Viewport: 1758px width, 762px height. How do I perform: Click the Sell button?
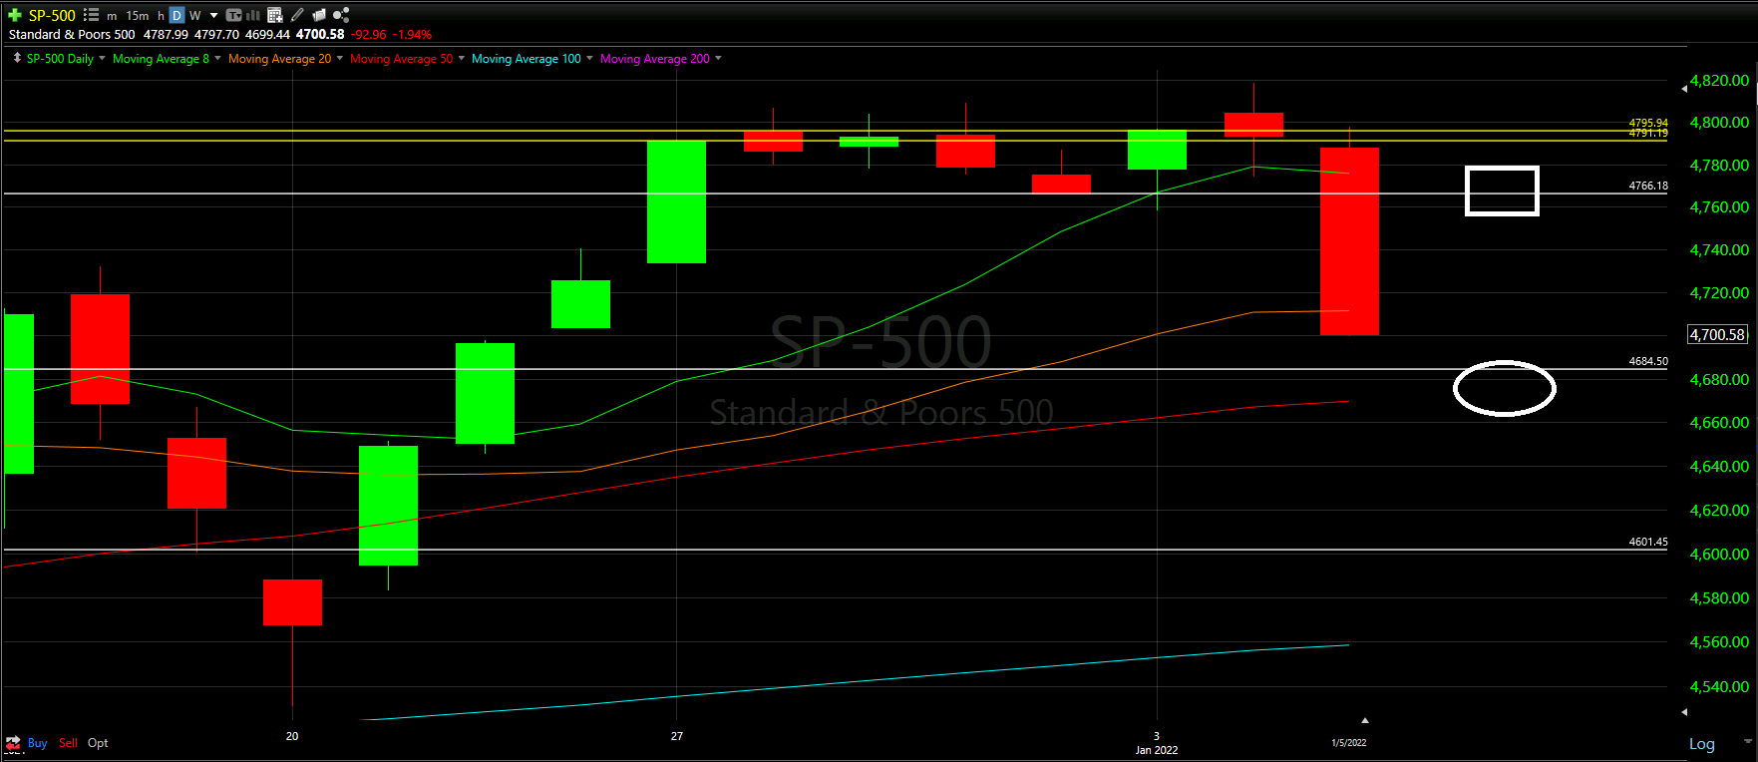(68, 743)
